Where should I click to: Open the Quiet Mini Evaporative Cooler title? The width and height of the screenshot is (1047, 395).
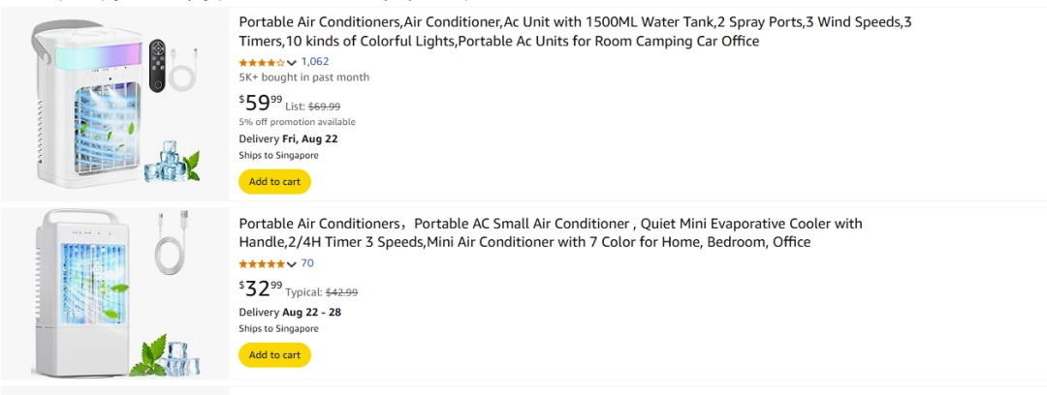[550, 232]
